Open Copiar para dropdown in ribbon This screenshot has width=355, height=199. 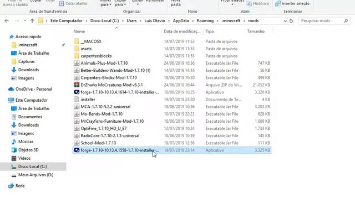click(120, 3)
